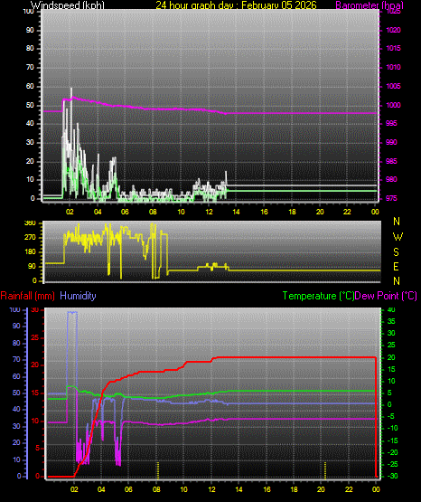
Task: Click hour "18" under the windspeed chart
Action: pos(292,212)
